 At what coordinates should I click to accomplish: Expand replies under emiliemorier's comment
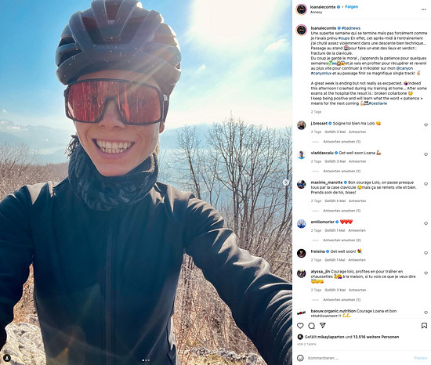pos(342,240)
